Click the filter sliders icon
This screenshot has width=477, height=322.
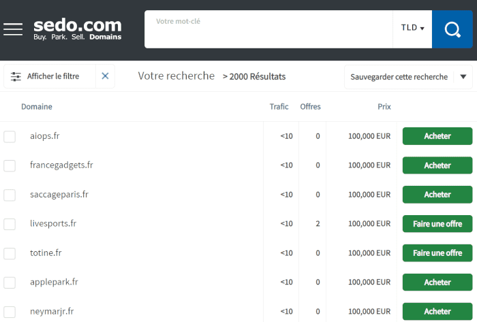click(16, 76)
